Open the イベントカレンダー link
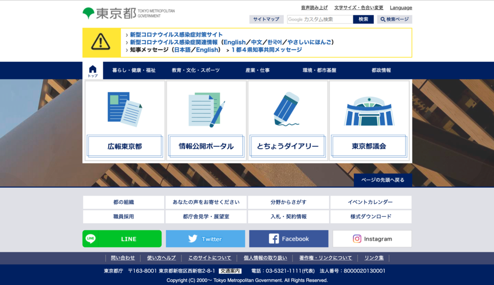Screen dimensions: 494x285 (370, 203)
